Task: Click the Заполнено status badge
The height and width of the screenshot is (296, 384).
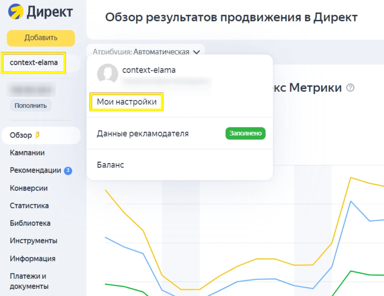Action: 245,133
